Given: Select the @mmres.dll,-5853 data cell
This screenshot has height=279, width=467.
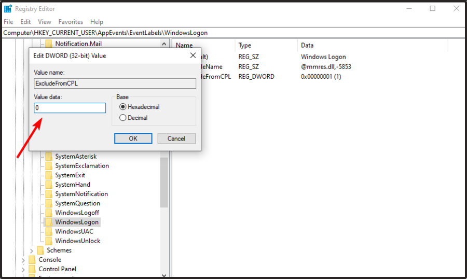Looking at the screenshot, I should [326, 67].
